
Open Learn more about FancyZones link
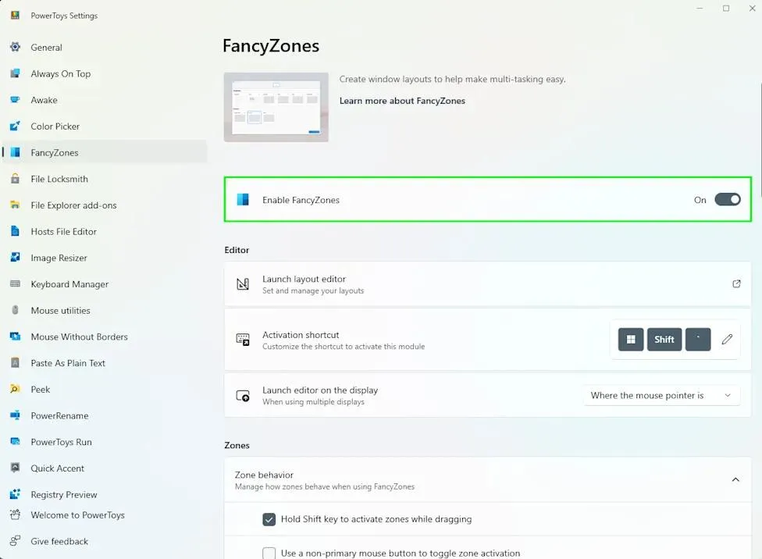pyautogui.click(x=402, y=101)
